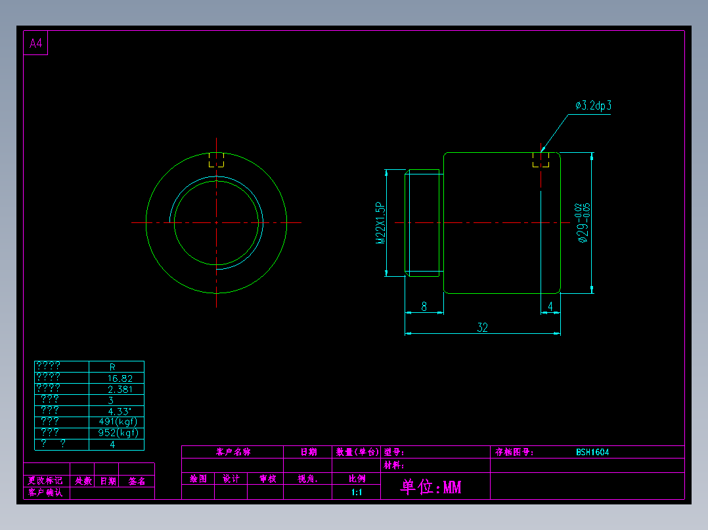Select the yellow dashed hole in side view

click(x=541, y=159)
